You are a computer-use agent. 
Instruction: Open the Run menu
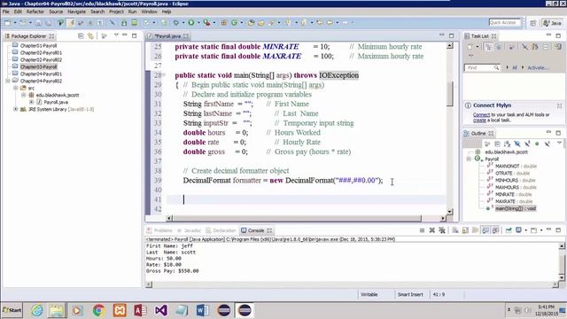(x=132, y=12)
